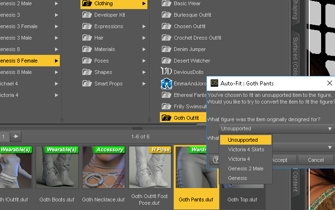
Task: Expand the Smart Props submenu arrow
Action: (144, 84)
